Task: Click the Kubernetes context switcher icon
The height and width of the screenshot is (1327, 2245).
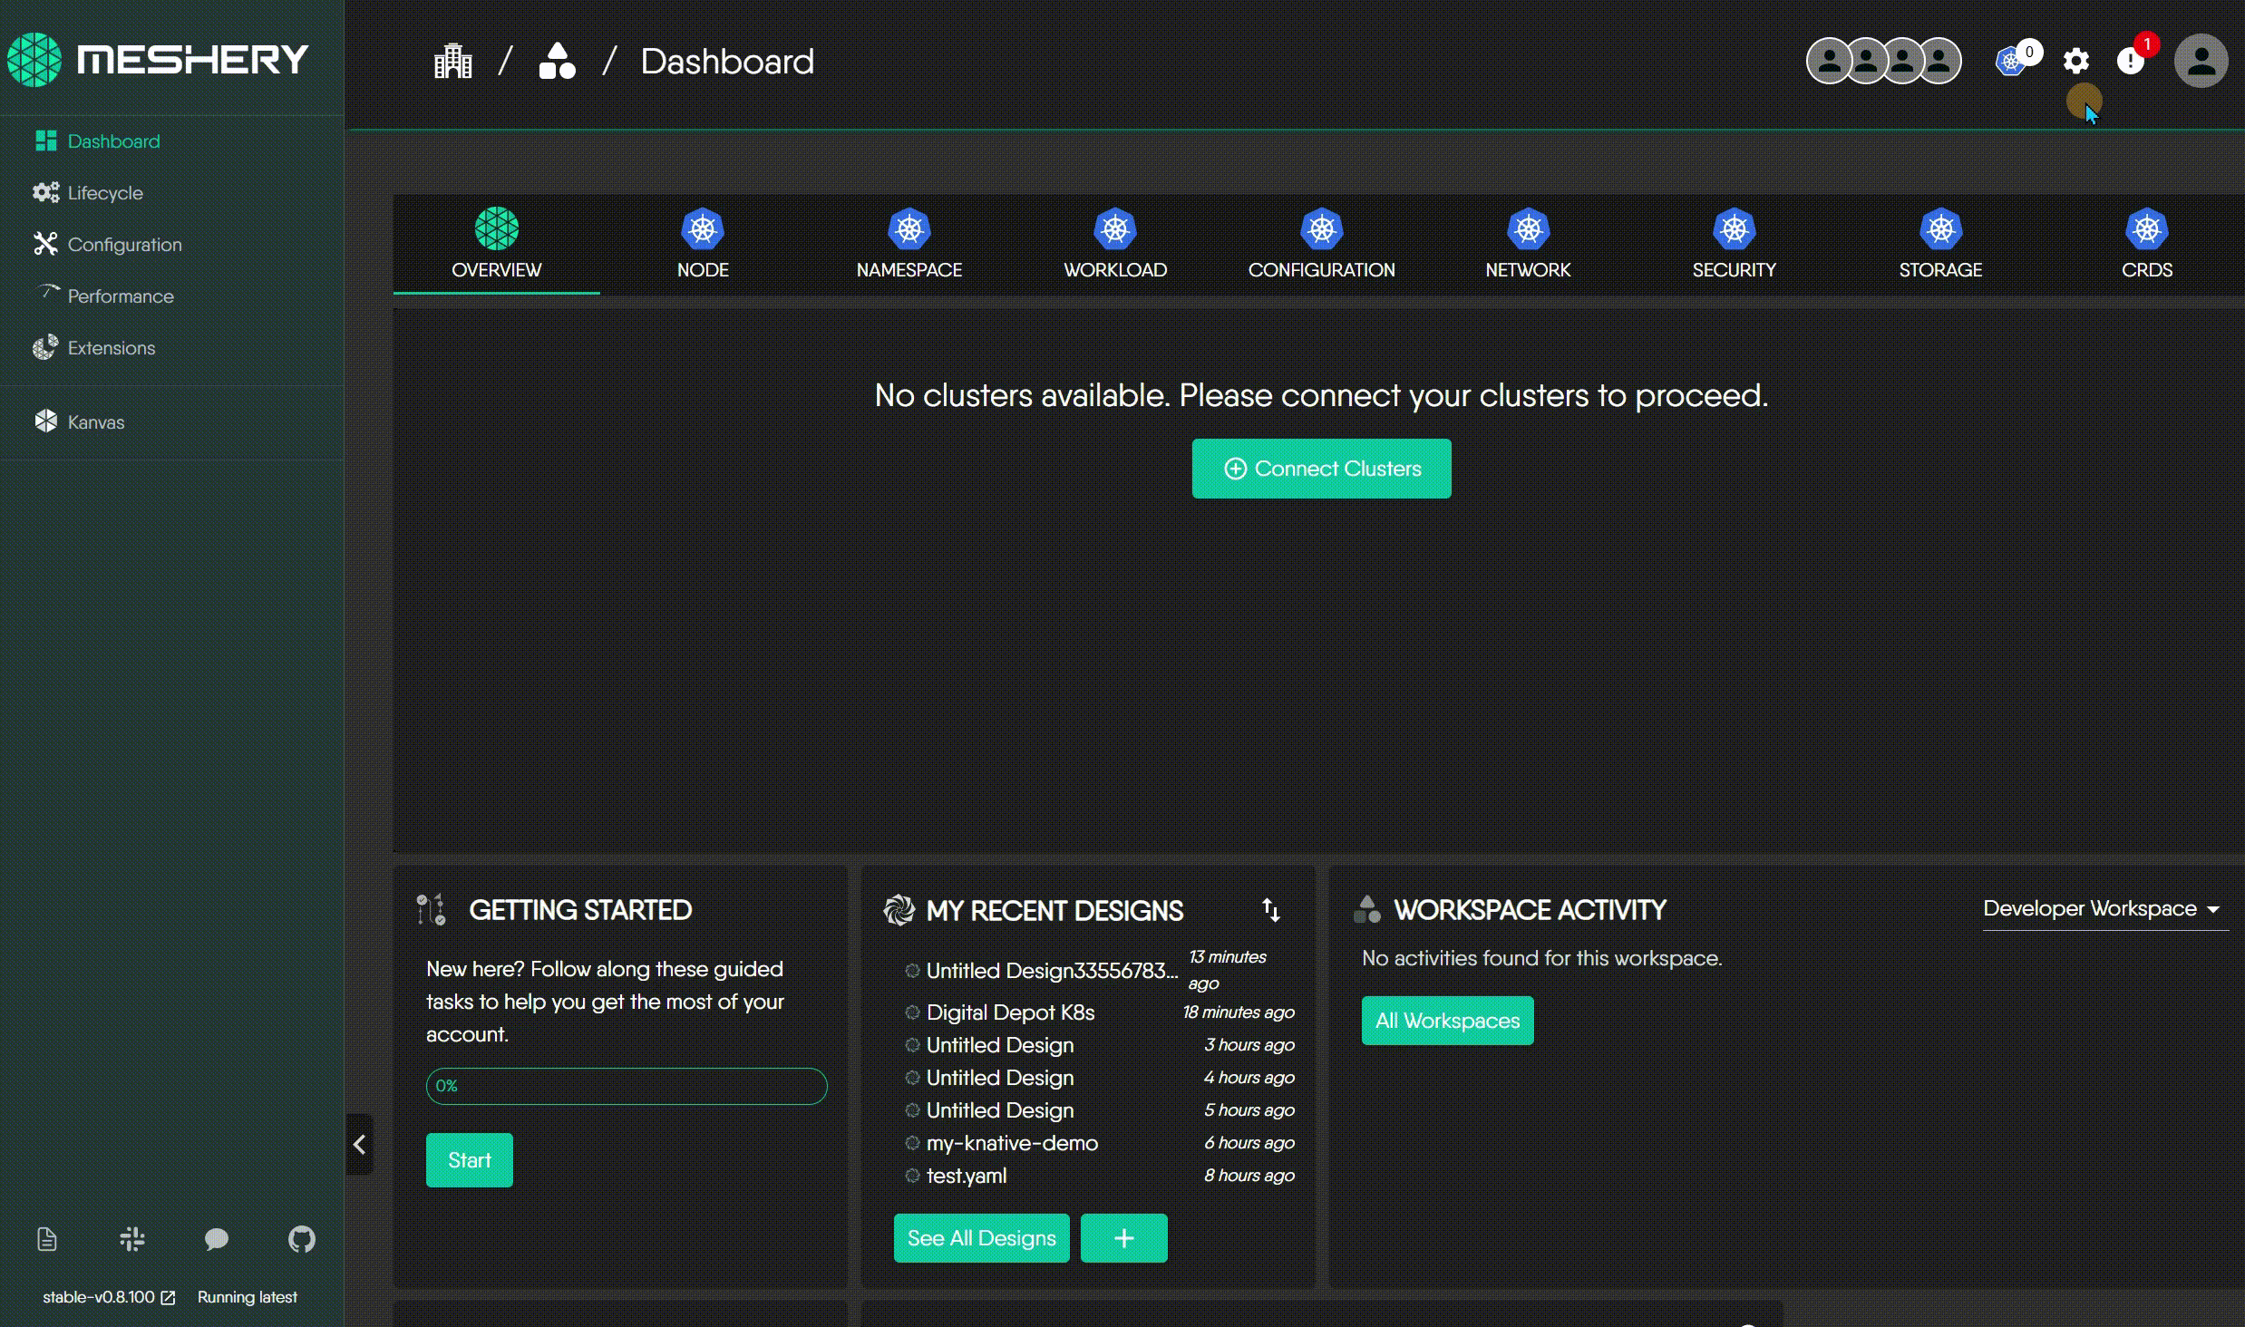Action: click(x=2011, y=62)
